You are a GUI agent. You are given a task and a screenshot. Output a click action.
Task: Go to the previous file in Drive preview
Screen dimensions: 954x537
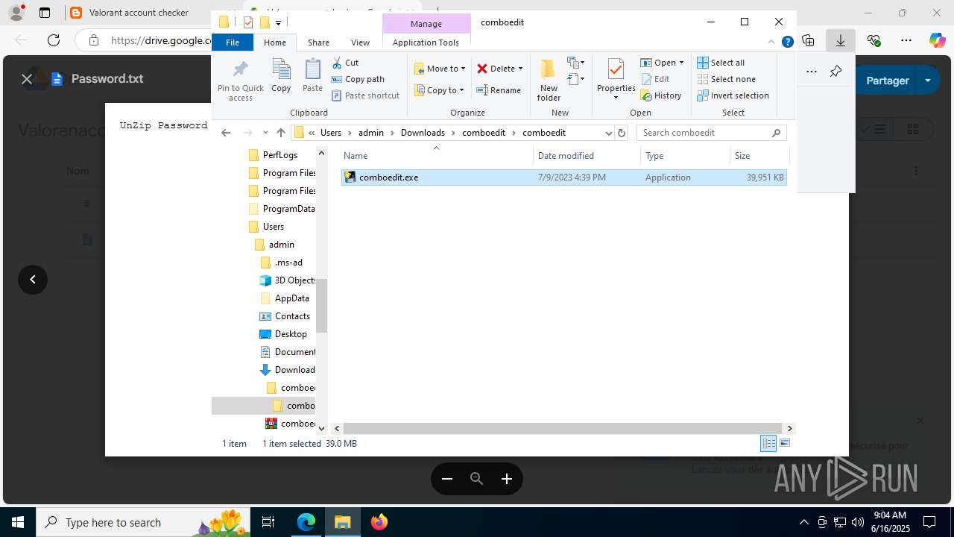[x=33, y=280]
